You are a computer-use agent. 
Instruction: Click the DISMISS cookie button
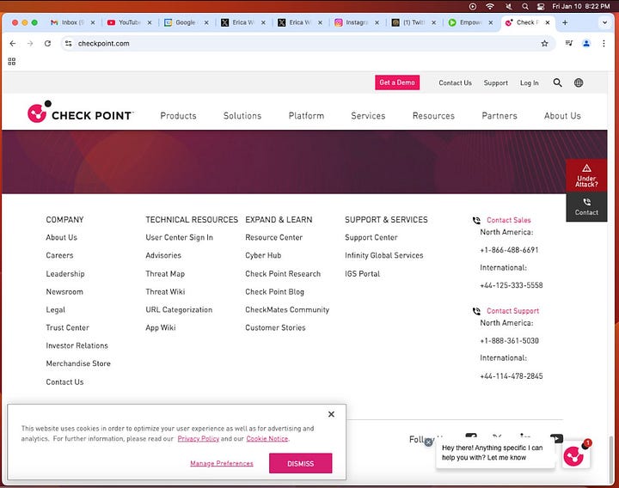point(300,464)
